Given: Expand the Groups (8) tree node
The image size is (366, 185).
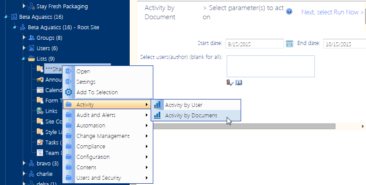Looking at the screenshot, I should (24, 38).
